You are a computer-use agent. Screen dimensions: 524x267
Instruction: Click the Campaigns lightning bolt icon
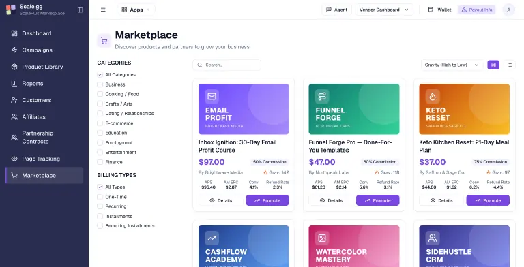pyautogui.click(x=14, y=50)
